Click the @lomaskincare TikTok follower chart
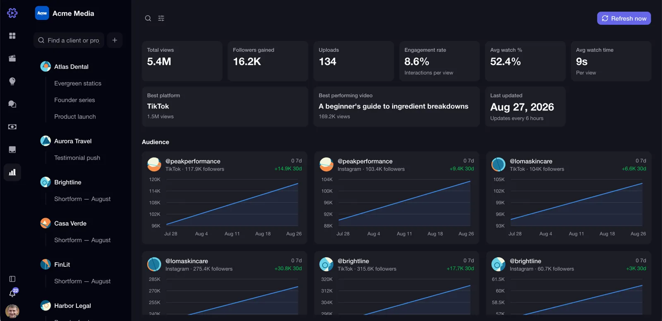Viewport: 662px width, 321px height. 569,207
